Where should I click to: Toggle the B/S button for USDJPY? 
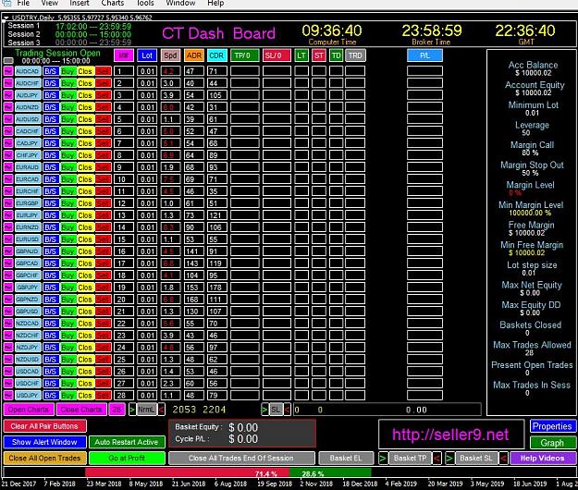(51, 396)
